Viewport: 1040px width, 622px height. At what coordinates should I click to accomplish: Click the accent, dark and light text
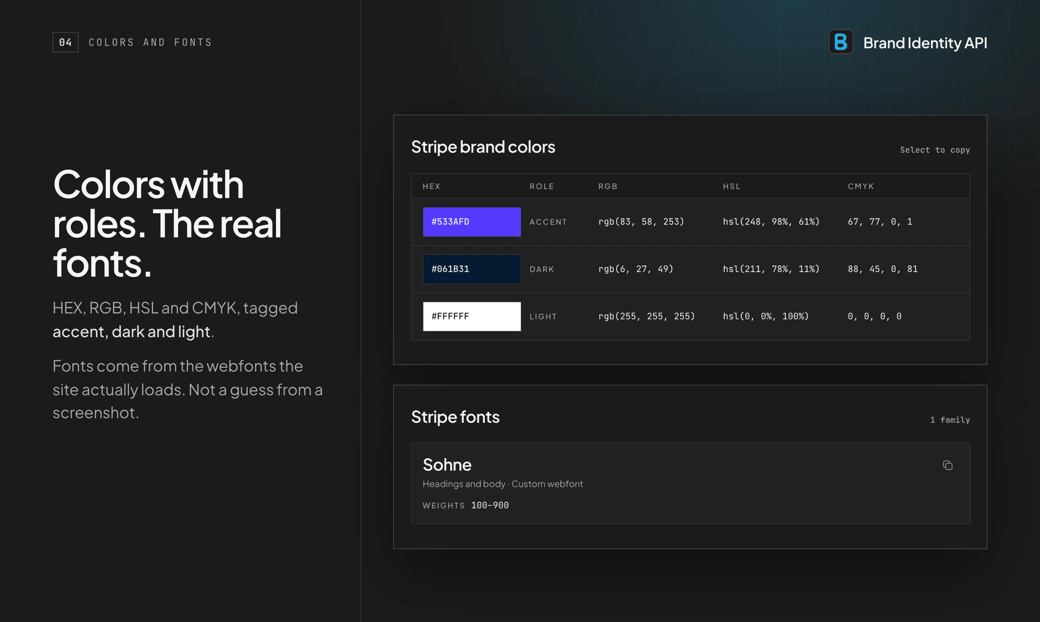pyautogui.click(x=131, y=332)
